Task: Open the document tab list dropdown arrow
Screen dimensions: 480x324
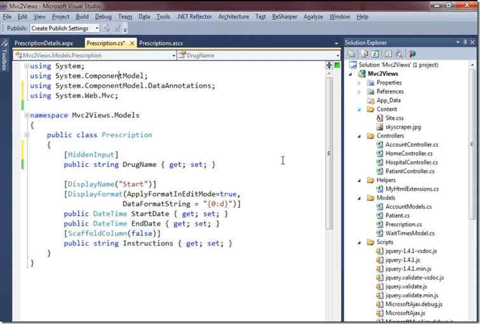Action: [336, 43]
